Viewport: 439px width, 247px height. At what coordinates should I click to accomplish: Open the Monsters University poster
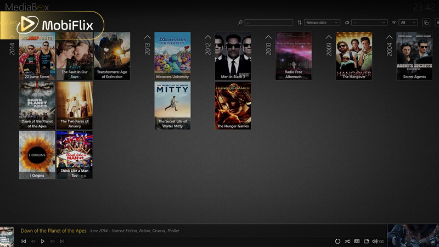pyautogui.click(x=172, y=56)
